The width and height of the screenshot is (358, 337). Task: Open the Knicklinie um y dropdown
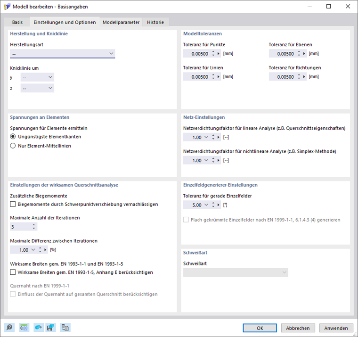[x=37, y=77]
